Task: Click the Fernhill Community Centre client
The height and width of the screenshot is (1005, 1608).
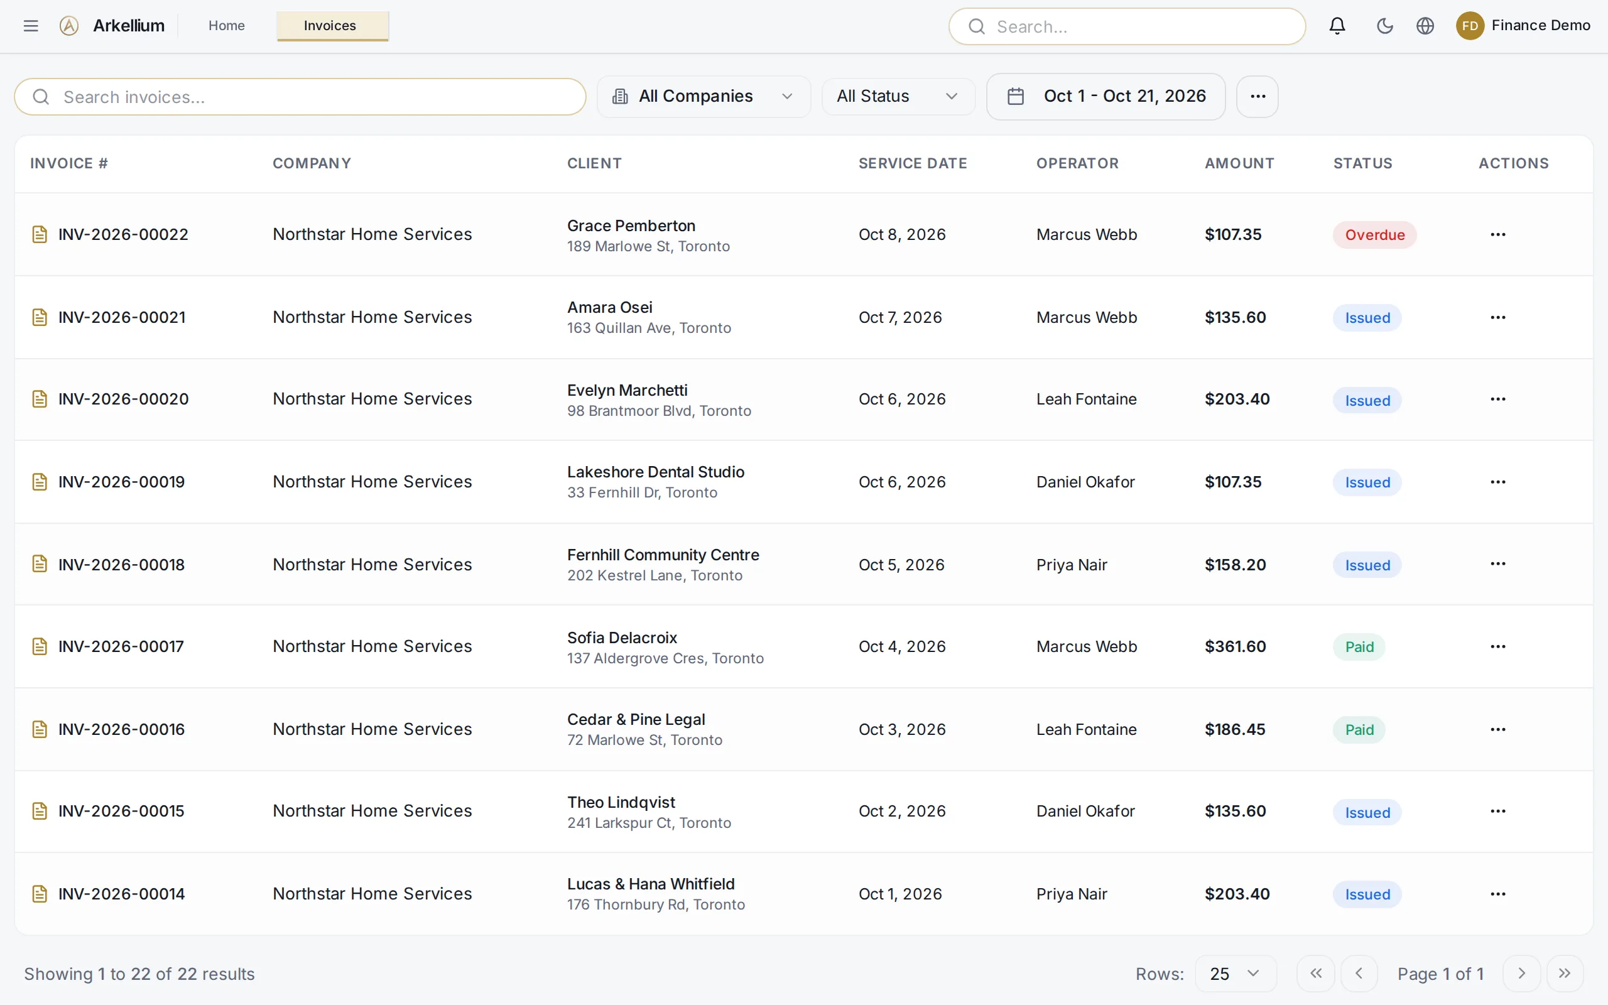Action: [x=663, y=555]
